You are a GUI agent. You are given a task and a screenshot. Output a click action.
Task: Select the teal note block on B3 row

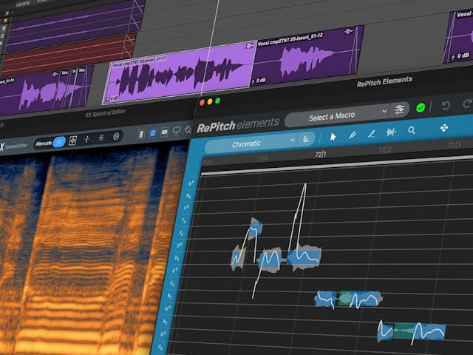click(x=345, y=299)
